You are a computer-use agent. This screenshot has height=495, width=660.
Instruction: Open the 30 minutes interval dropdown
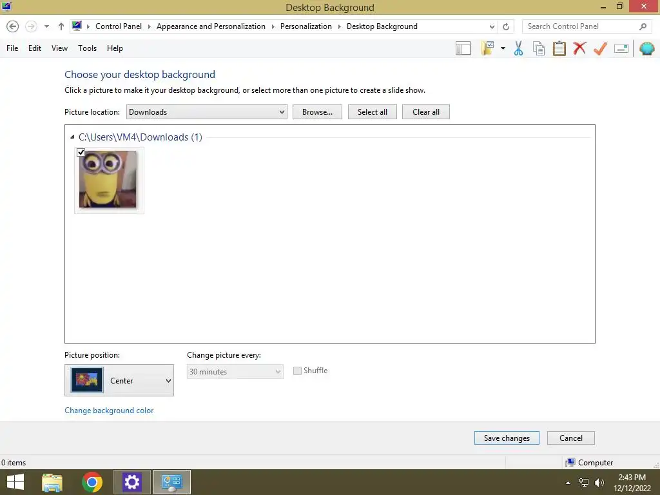click(x=235, y=372)
